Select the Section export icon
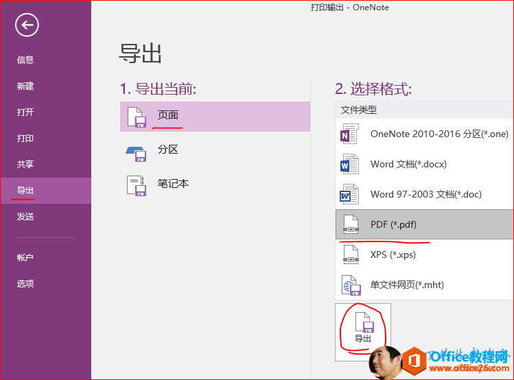514x380 pixels. [137, 151]
